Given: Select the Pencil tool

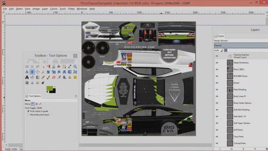Looking at the screenshot, I should [x=43, y=77].
